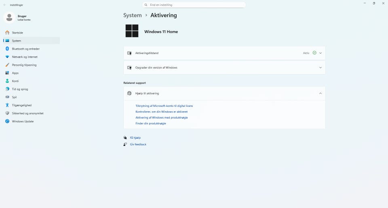Open Tilgængelighed settings label
388x208 pixels.
pyautogui.click(x=22, y=105)
